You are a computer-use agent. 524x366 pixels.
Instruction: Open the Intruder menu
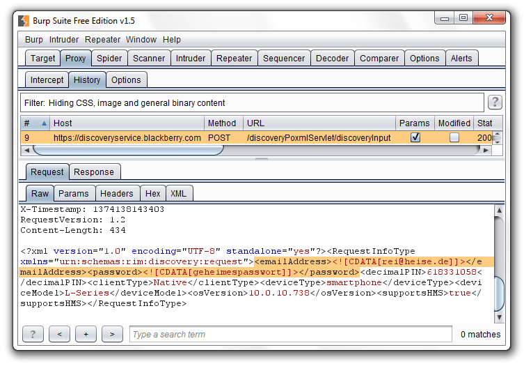point(64,40)
